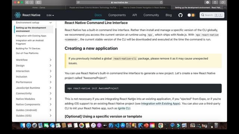Open the GitHub repository icon
Screen dimensions: 239x134
(x=180, y=15)
